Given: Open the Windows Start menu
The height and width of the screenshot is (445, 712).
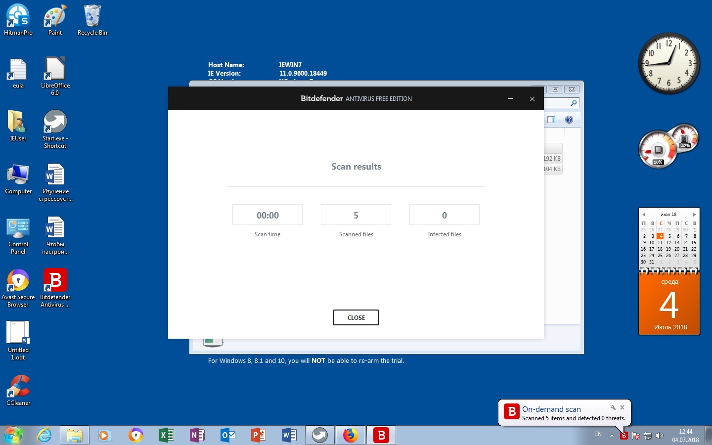Looking at the screenshot, I should 13,435.
